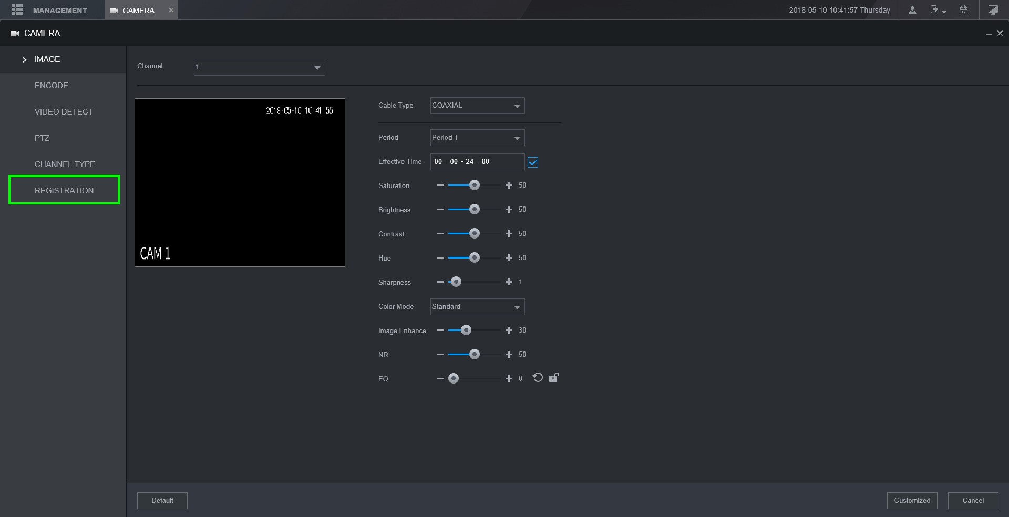The height and width of the screenshot is (517, 1009).
Task: Decrease Brightness with the minus icon
Action: (x=440, y=210)
